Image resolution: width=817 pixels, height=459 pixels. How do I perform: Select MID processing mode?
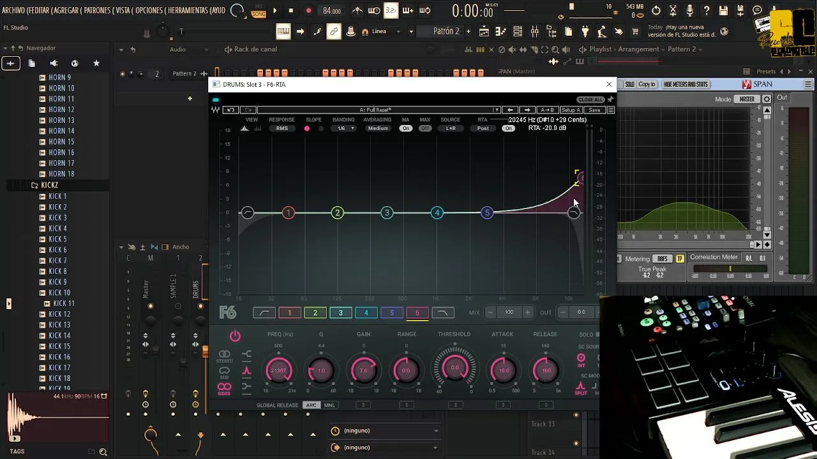(x=224, y=372)
